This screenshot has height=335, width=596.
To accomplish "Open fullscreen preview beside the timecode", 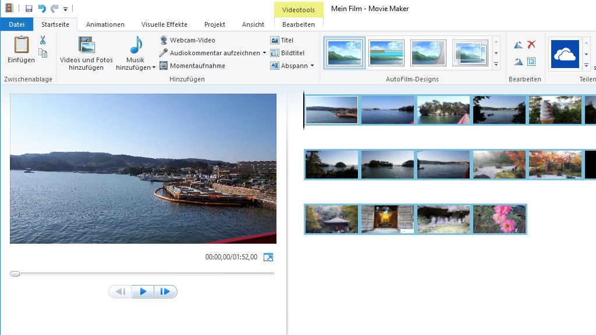I will tap(268, 256).
